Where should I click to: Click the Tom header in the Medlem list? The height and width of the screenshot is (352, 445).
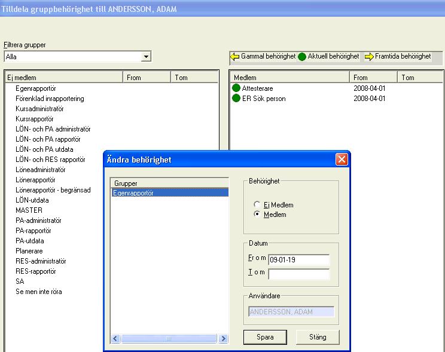pyautogui.click(x=420, y=78)
